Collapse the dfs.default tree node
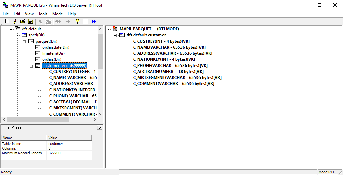Viewport: 343px width, 175px height. (11, 29)
